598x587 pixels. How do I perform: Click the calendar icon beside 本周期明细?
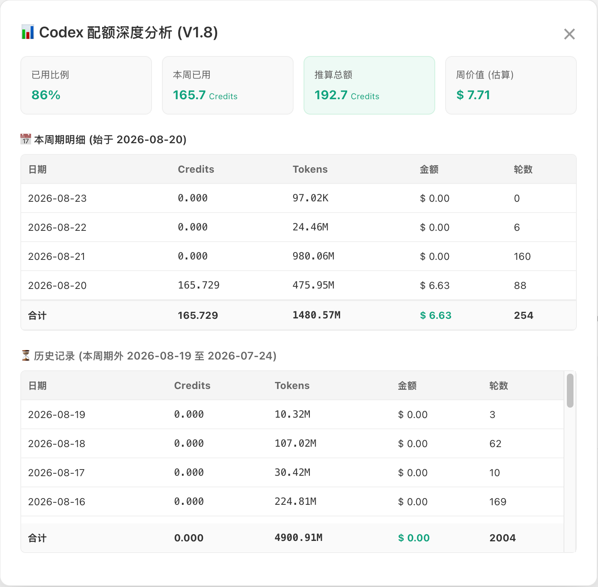pos(26,139)
